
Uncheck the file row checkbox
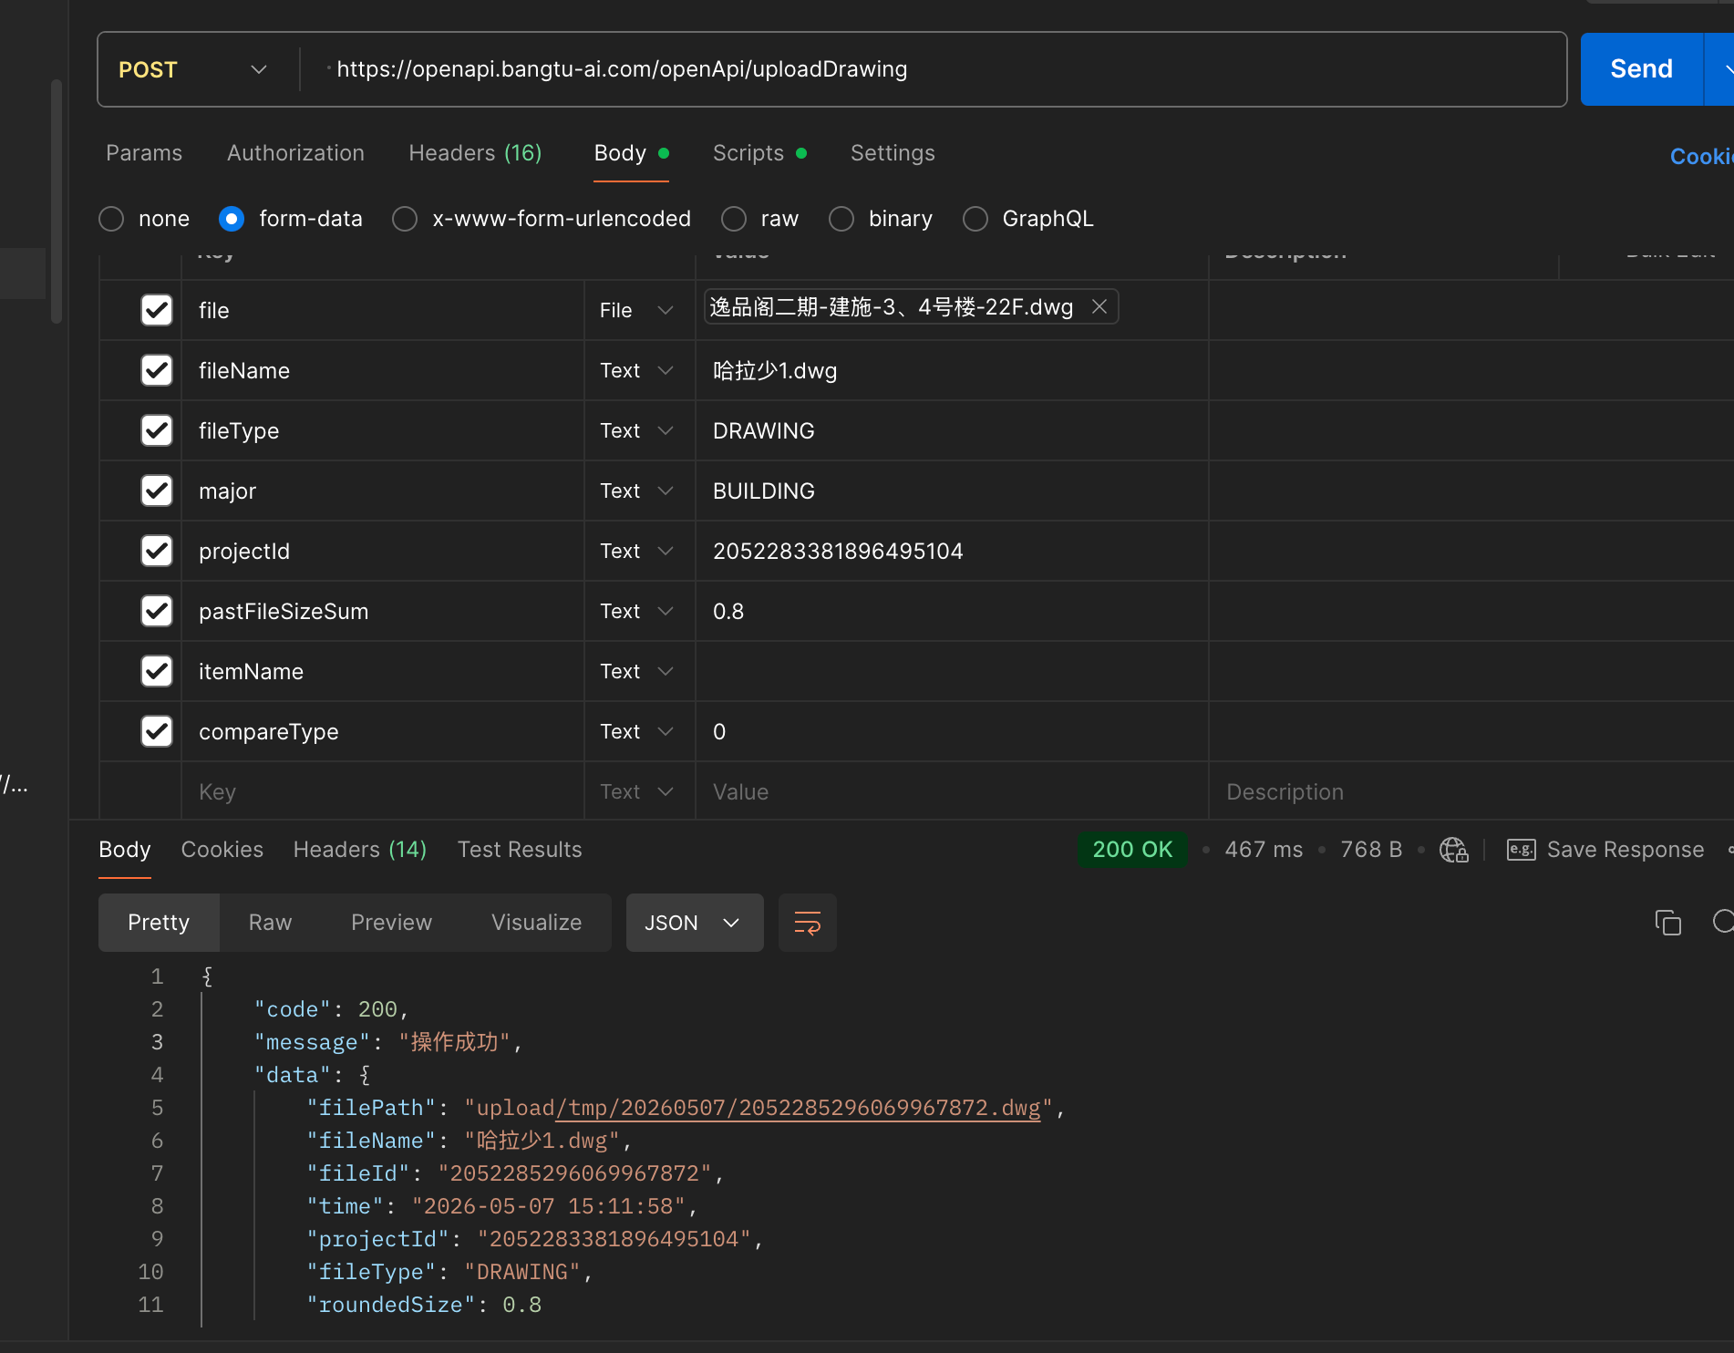pos(157,310)
